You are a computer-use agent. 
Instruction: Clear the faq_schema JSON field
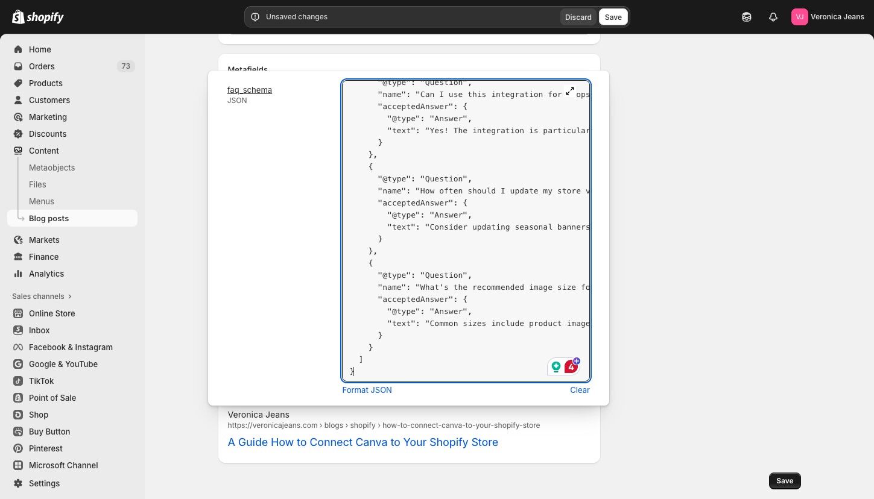click(580, 390)
